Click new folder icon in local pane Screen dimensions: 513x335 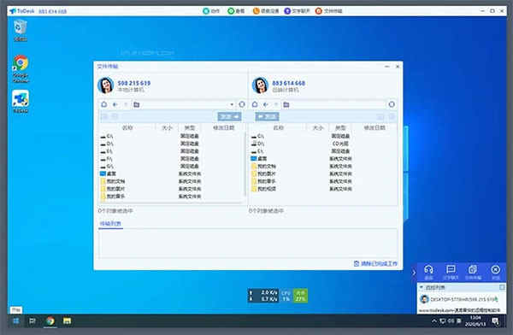click(x=137, y=104)
